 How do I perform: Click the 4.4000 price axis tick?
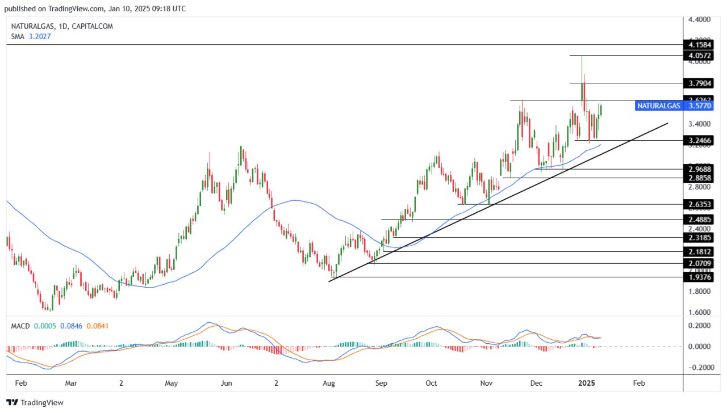699,19
